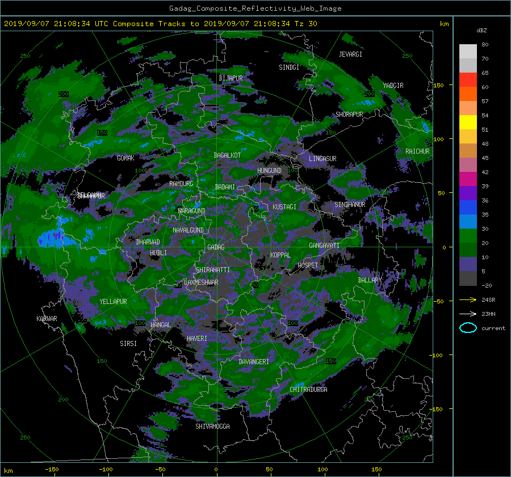Click the JEVARGI city label
The height and width of the screenshot is (477, 511).
[350, 54]
